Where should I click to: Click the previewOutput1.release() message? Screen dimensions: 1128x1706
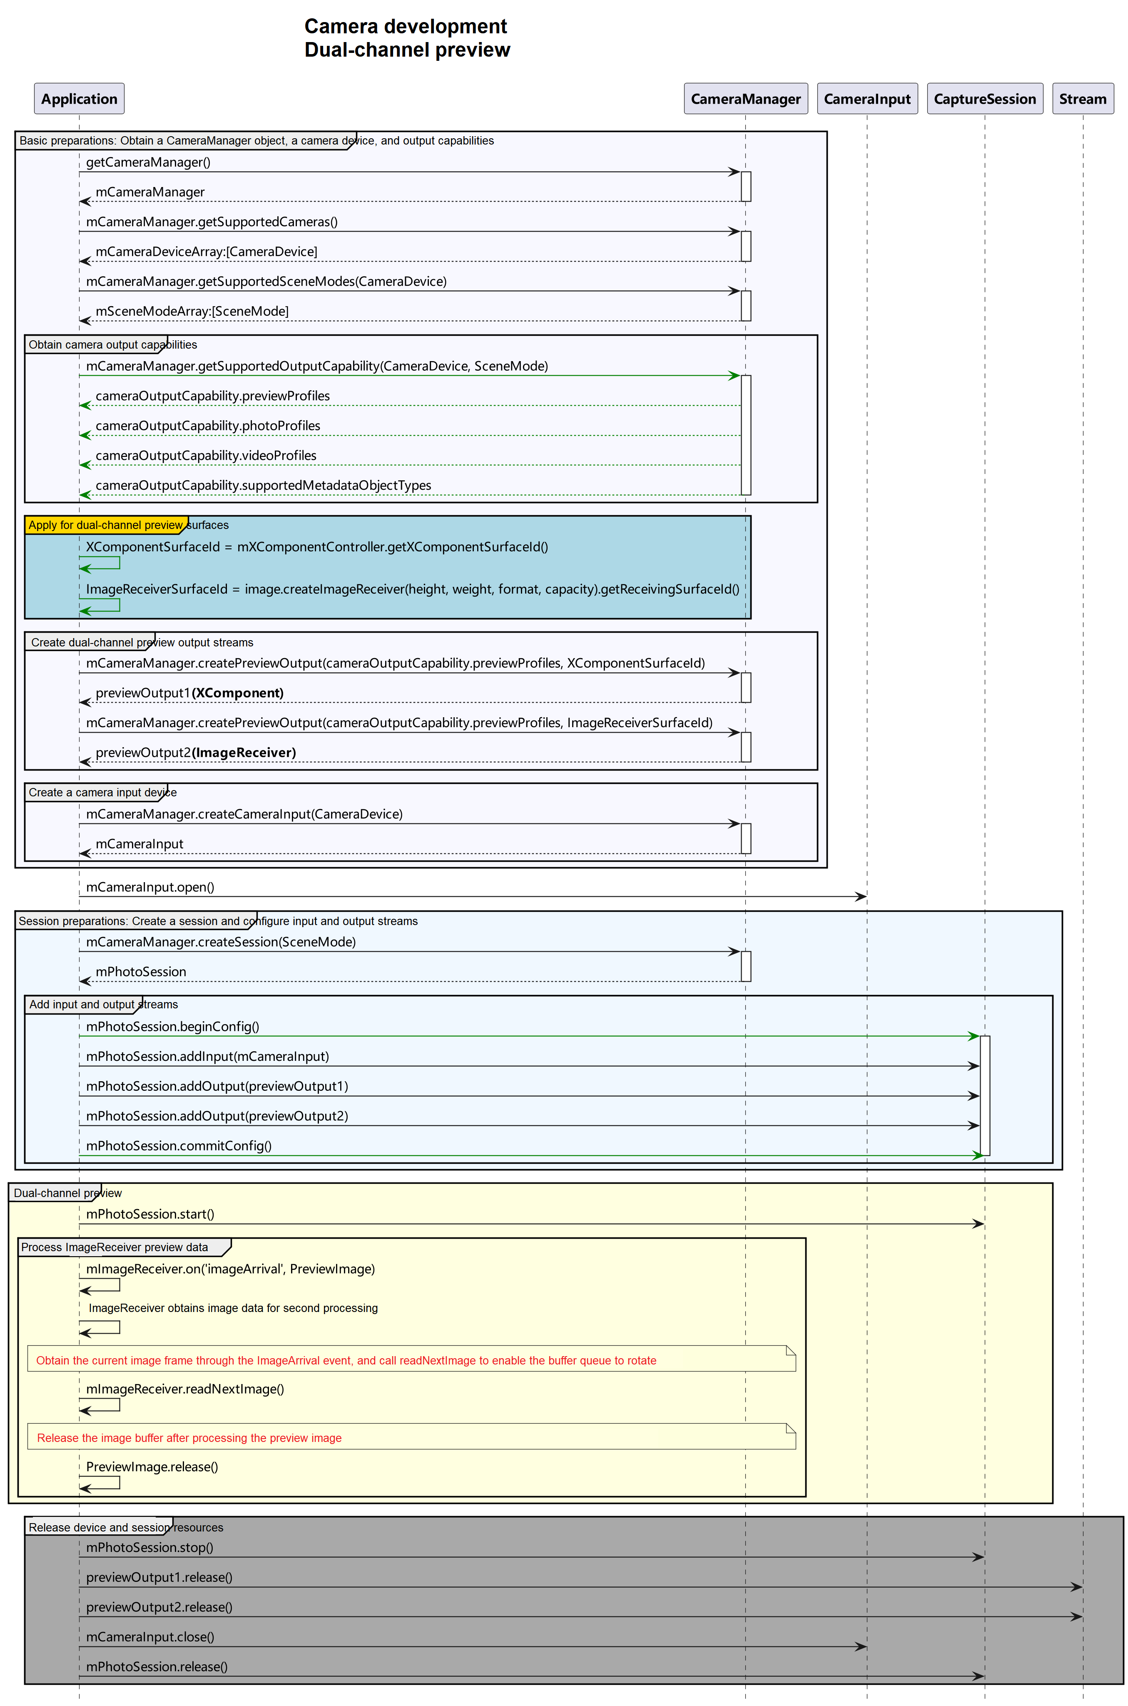159,1578
